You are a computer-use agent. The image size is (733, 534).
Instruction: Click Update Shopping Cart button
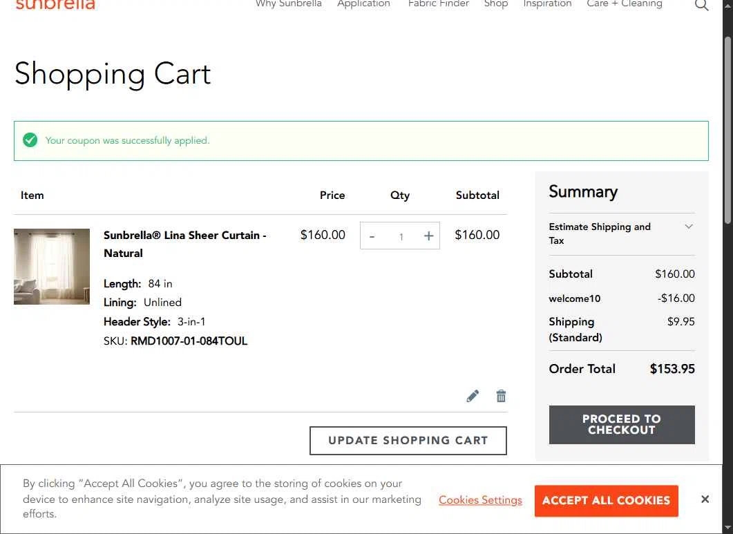pyautogui.click(x=408, y=441)
